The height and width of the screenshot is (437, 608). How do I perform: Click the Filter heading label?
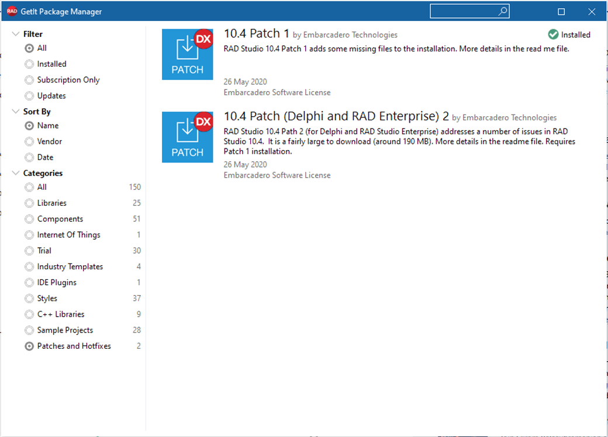pos(33,34)
